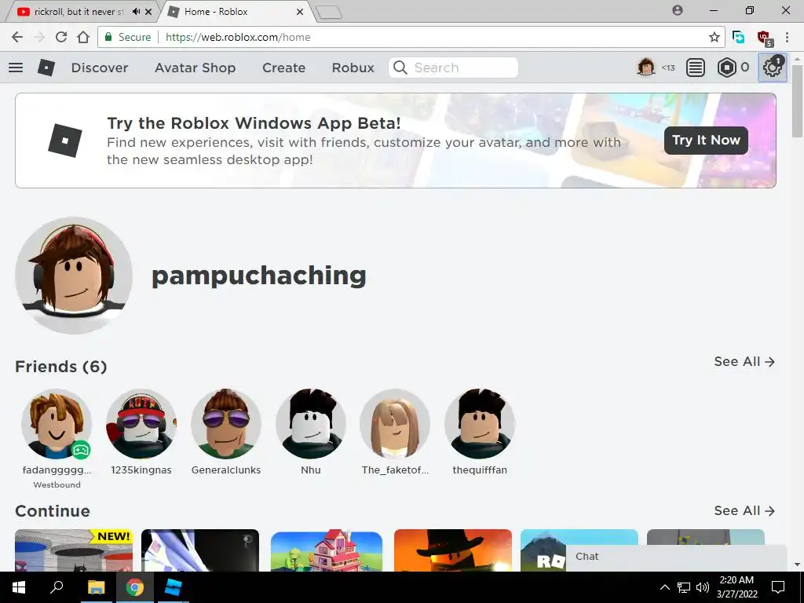Mute the YouTube tab audio icon

pos(136,11)
